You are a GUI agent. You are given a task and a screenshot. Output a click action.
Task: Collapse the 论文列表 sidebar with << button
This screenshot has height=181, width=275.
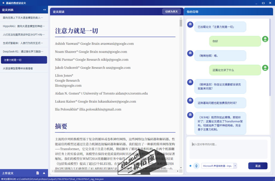pos(45,10)
